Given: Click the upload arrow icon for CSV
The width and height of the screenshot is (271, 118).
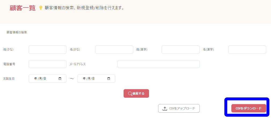Looking at the screenshot, I should point(165,109).
